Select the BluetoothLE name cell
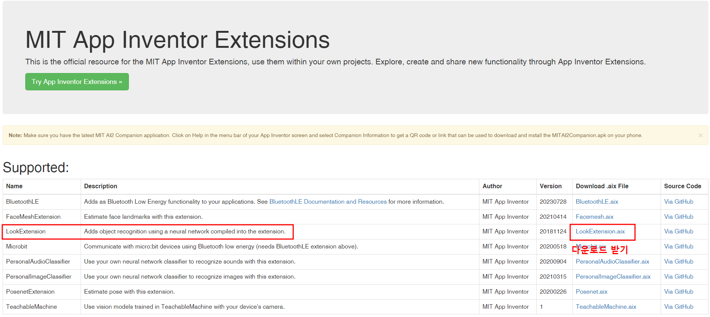Viewport: 710px width, 317px height. tap(42, 202)
